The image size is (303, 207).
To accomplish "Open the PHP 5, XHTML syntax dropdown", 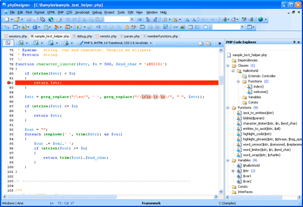I will [x=115, y=43].
